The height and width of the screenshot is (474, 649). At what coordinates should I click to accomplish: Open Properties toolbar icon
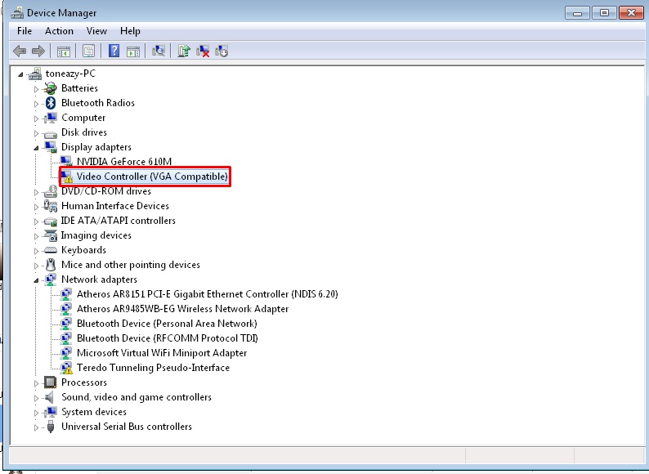coord(88,51)
